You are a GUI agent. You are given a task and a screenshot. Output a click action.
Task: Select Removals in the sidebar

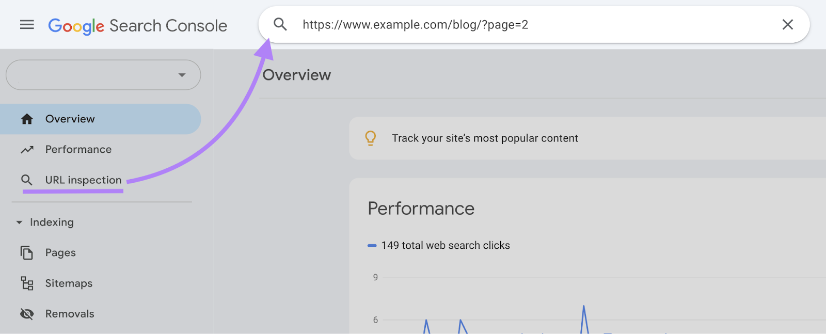click(x=69, y=313)
